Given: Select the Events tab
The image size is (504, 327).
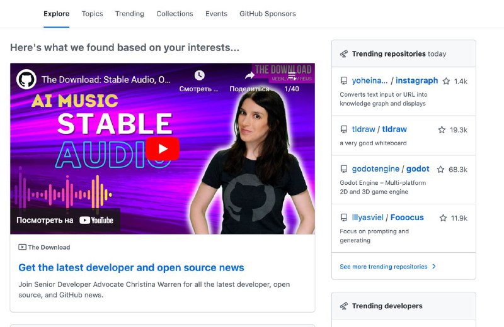Looking at the screenshot, I should click(216, 14).
